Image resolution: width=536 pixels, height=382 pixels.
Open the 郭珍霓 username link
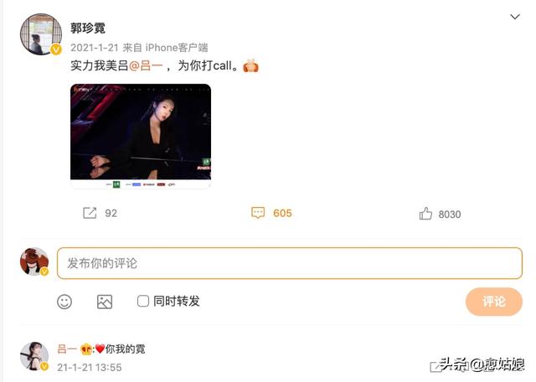[x=88, y=28]
